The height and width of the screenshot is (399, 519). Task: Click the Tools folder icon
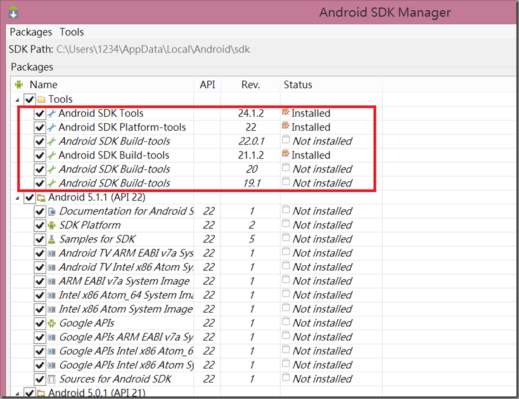pos(41,100)
